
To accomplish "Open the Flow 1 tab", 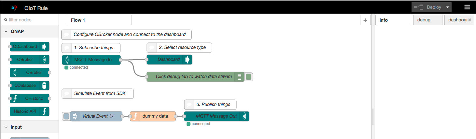I will point(78,20).
